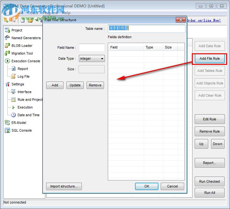This screenshot has height=209, width=230.
Task: Click the Interface monitor icon
Action: [13, 92]
